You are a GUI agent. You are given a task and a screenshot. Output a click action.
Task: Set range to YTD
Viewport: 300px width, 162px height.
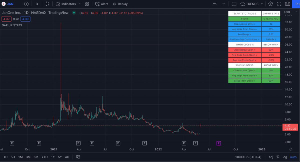44,157
